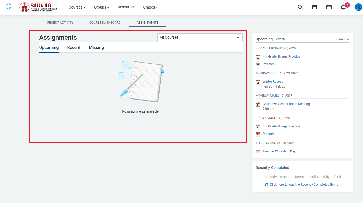Viewport: 363px width, 203px height.
Task: Select the Missing assignments tab
Action: click(x=96, y=48)
